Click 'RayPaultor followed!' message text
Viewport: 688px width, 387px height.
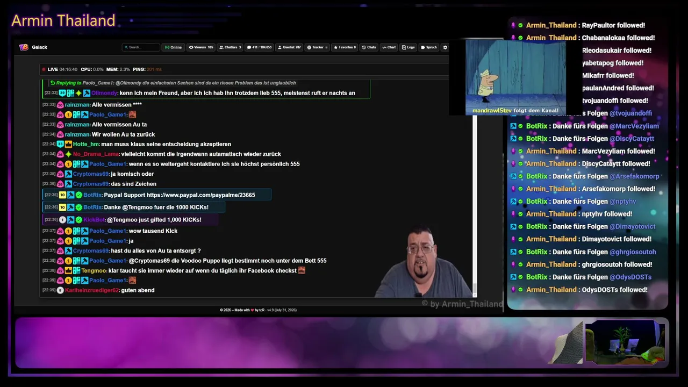pyautogui.click(x=613, y=25)
